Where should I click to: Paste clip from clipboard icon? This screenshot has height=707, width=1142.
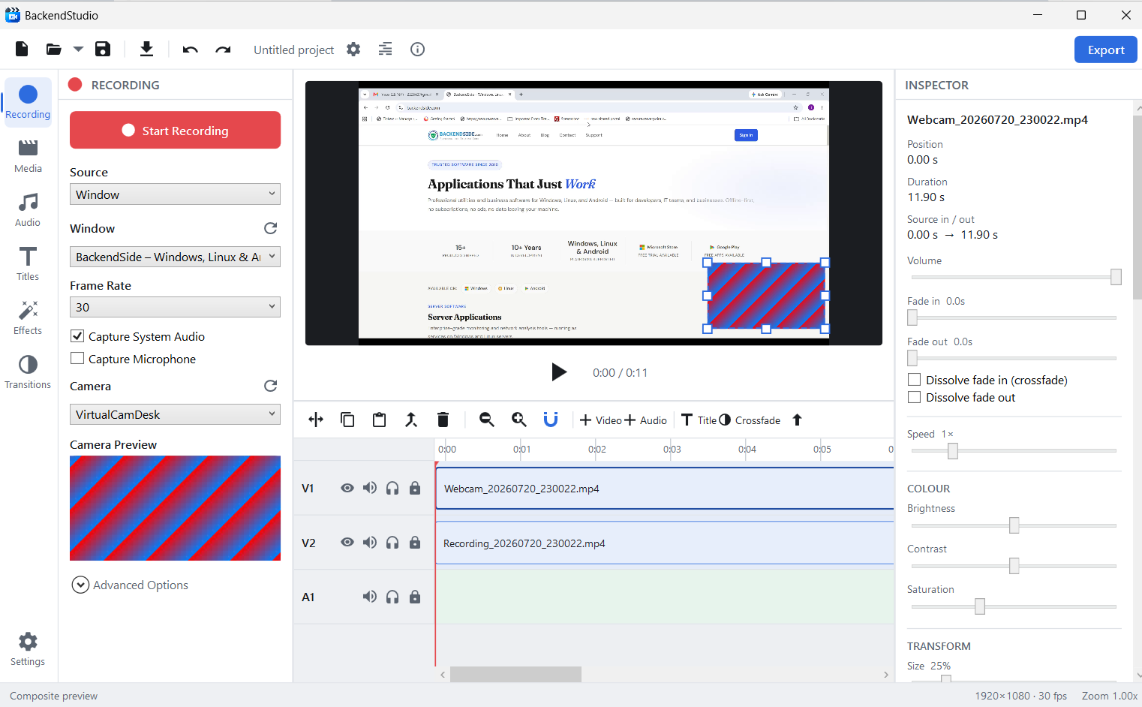380,420
